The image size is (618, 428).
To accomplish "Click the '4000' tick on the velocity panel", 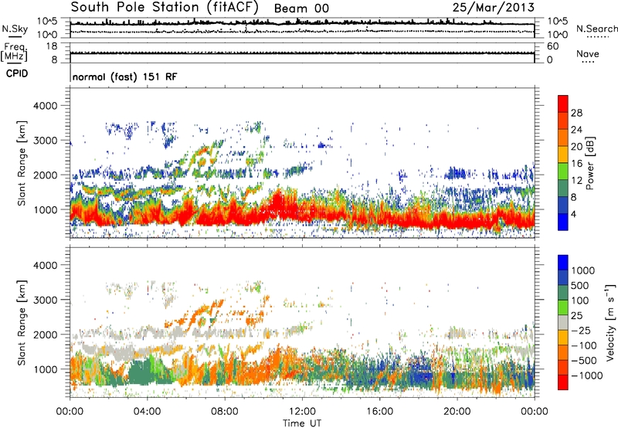I will [x=45, y=265].
